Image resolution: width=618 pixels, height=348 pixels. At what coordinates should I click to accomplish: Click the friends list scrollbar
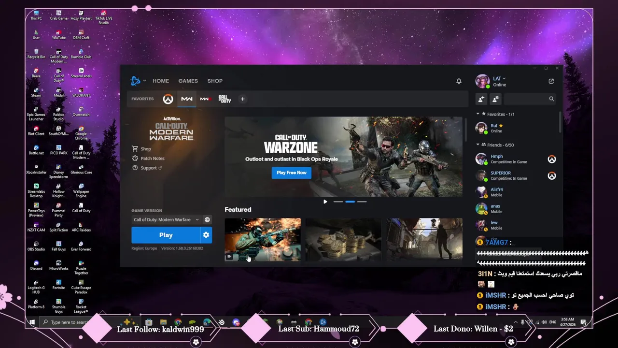click(561, 122)
